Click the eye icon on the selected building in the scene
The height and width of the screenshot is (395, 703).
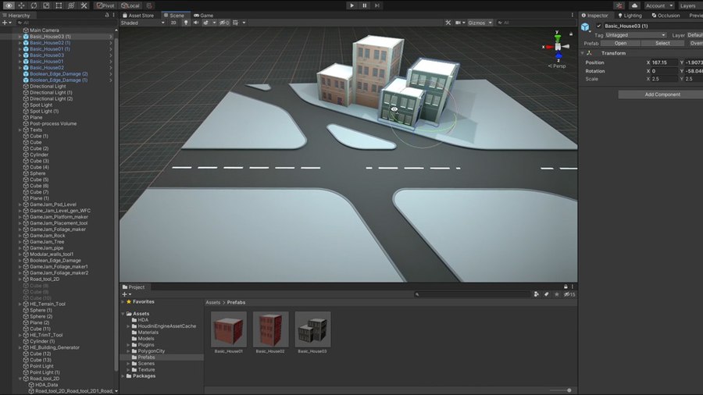(x=394, y=109)
